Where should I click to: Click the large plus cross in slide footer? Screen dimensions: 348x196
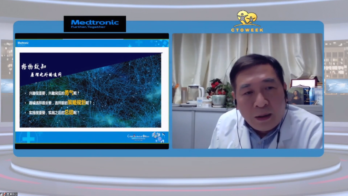[28, 138]
